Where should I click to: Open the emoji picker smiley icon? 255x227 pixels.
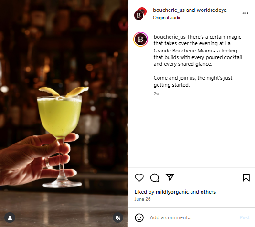coord(139,217)
